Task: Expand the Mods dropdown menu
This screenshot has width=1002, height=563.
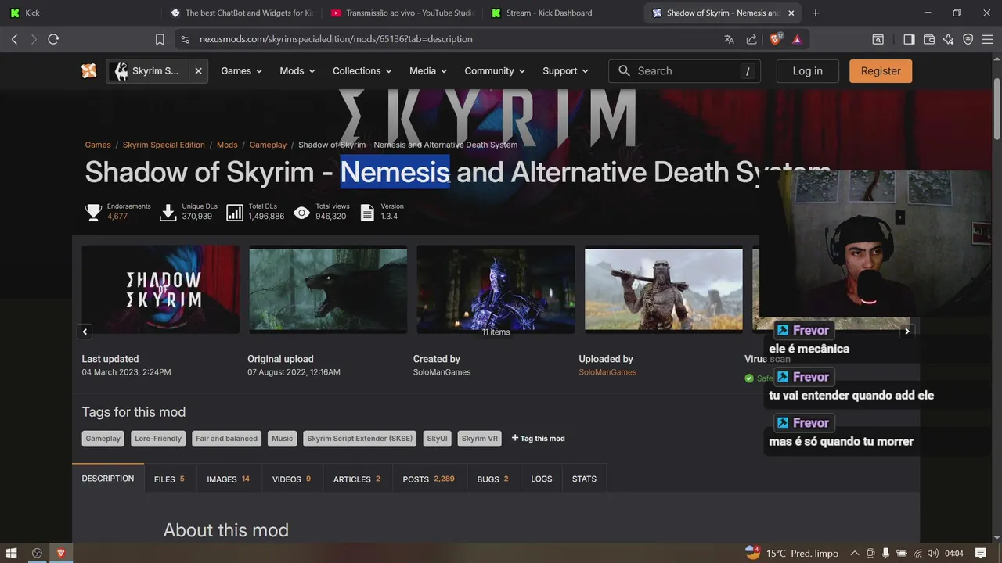Action: [x=297, y=71]
